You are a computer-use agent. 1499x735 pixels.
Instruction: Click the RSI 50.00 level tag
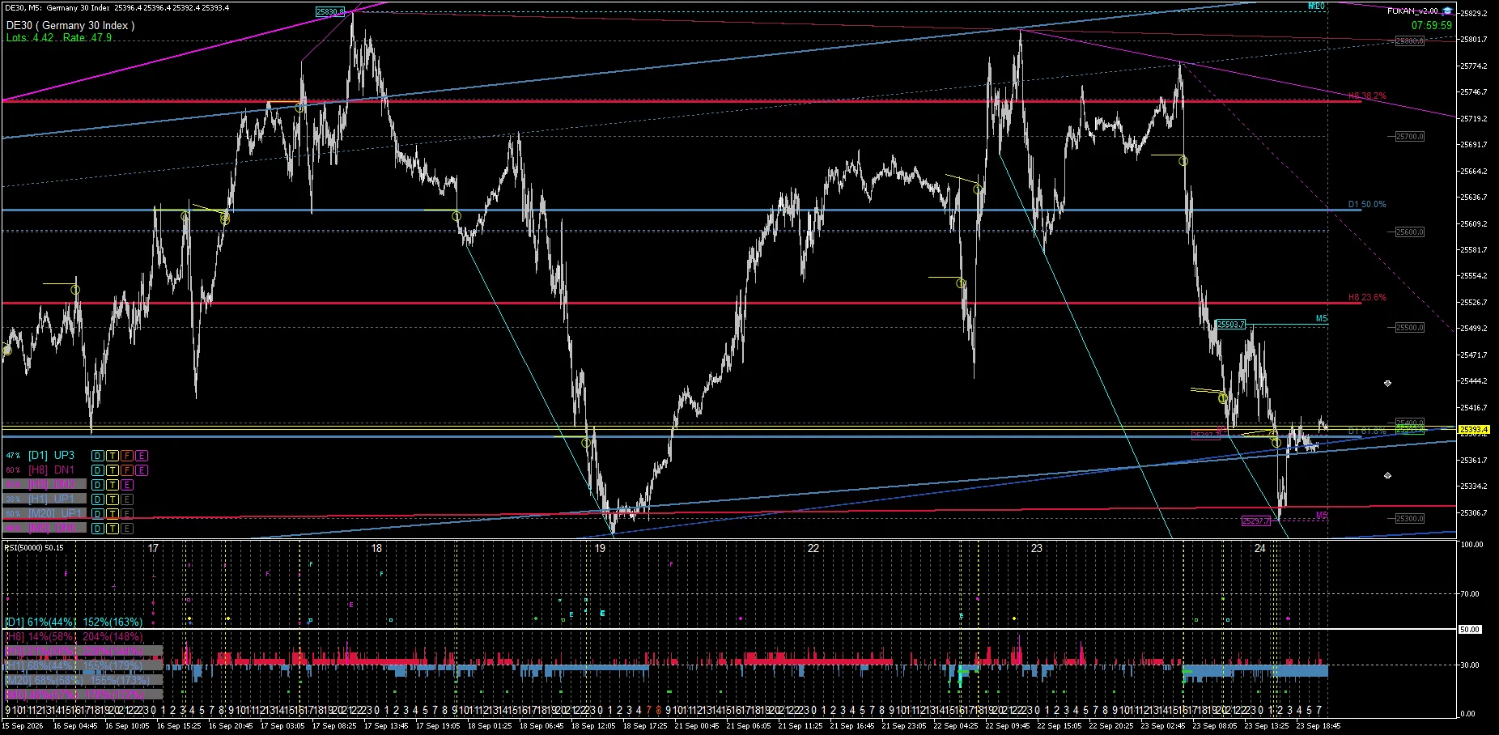click(1470, 629)
